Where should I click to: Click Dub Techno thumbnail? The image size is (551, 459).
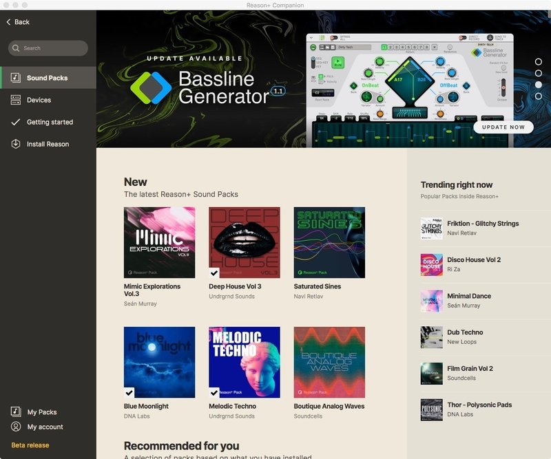click(432, 337)
